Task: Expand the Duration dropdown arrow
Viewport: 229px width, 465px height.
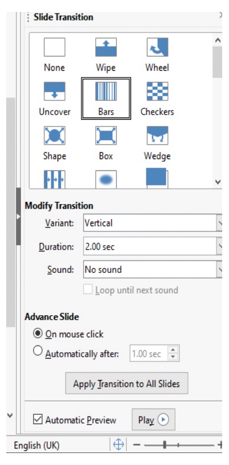Action: pos(219,246)
